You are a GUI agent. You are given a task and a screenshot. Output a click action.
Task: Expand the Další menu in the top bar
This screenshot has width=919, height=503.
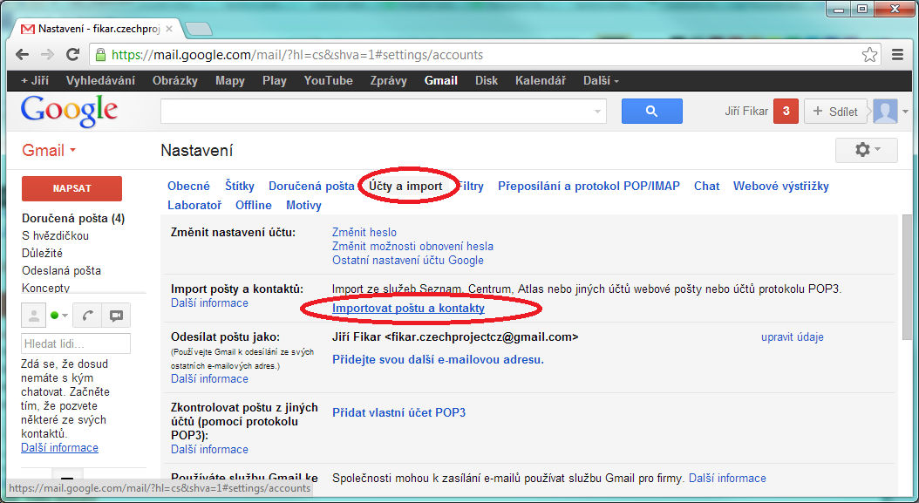pos(601,81)
